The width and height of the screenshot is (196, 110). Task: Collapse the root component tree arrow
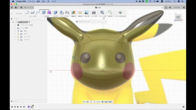pyautogui.click(x=13, y=22)
